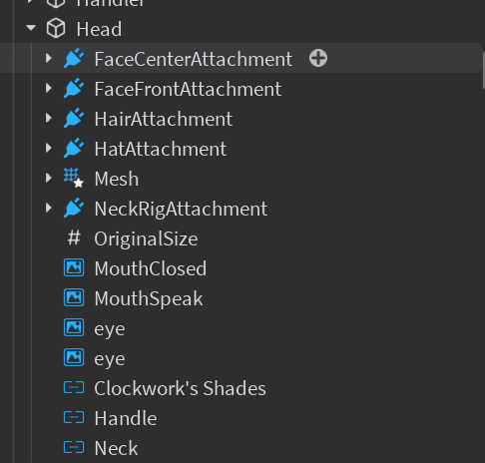Expand the HatAttachment node arrow

pyautogui.click(x=49, y=148)
